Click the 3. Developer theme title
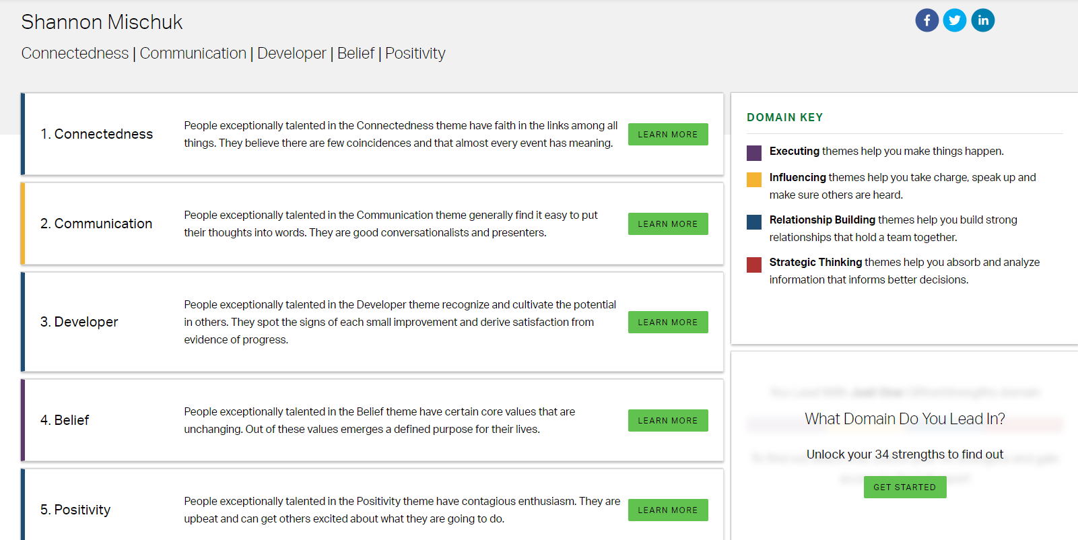The height and width of the screenshot is (540, 1078). tap(79, 322)
